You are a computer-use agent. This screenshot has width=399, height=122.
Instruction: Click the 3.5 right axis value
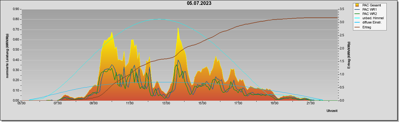342,9
